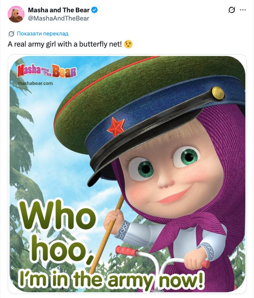Viewport: 254px width, 298px height.
Task: Click the Показати переклад link
Action: (43, 34)
